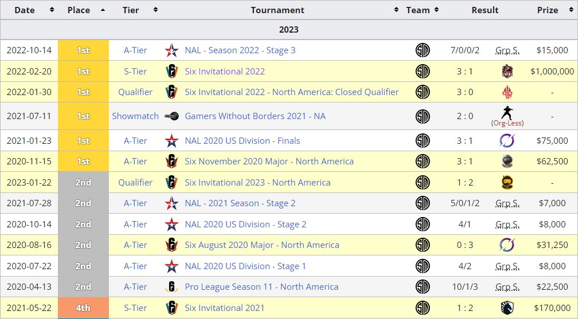Click the Gamers Without Borders tournament icon
The width and height of the screenshot is (579, 319).
(x=172, y=116)
